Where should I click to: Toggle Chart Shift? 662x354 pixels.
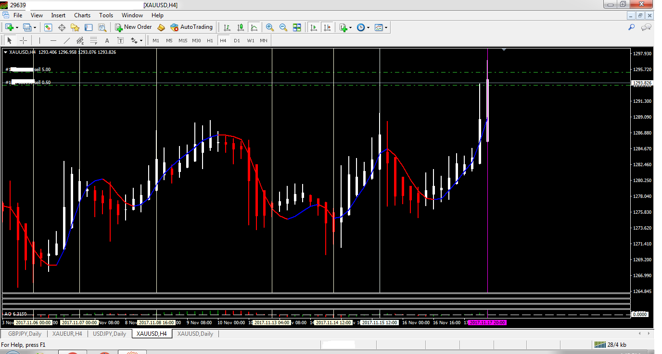pyautogui.click(x=327, y=27)
